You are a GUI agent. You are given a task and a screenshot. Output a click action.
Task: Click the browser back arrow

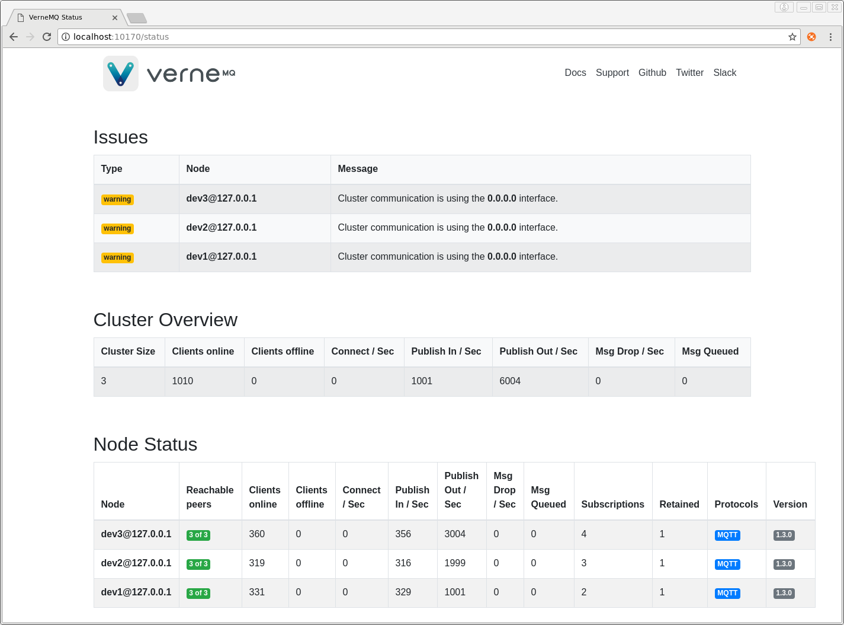[14, 37]
